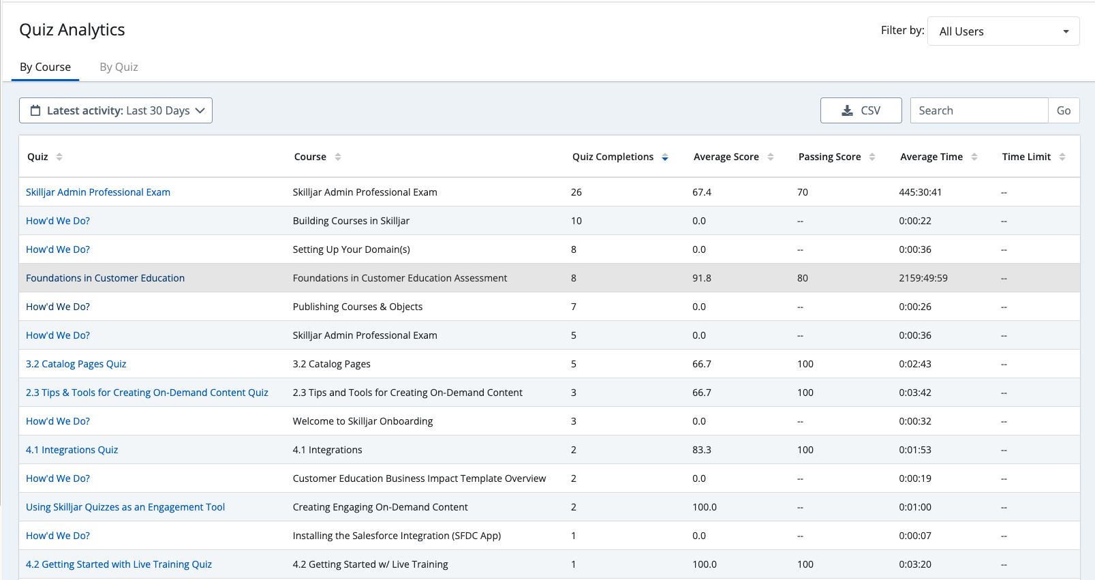Click the Average Score column header label
The image size is (1095, 580).
(x=726, y=157)
